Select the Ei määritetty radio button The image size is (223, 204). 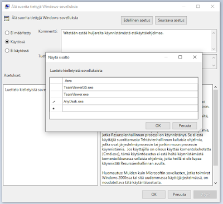[x=7, y=33]
